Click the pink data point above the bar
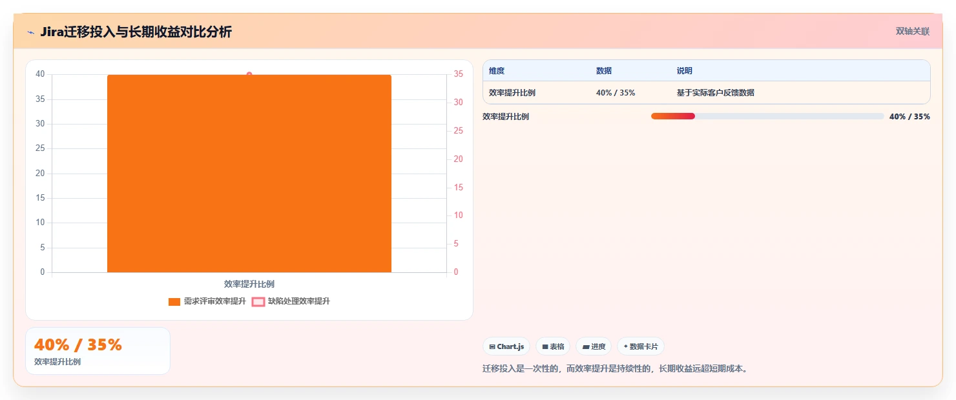This screenshot has width=956, height=400. coord(249,74)
